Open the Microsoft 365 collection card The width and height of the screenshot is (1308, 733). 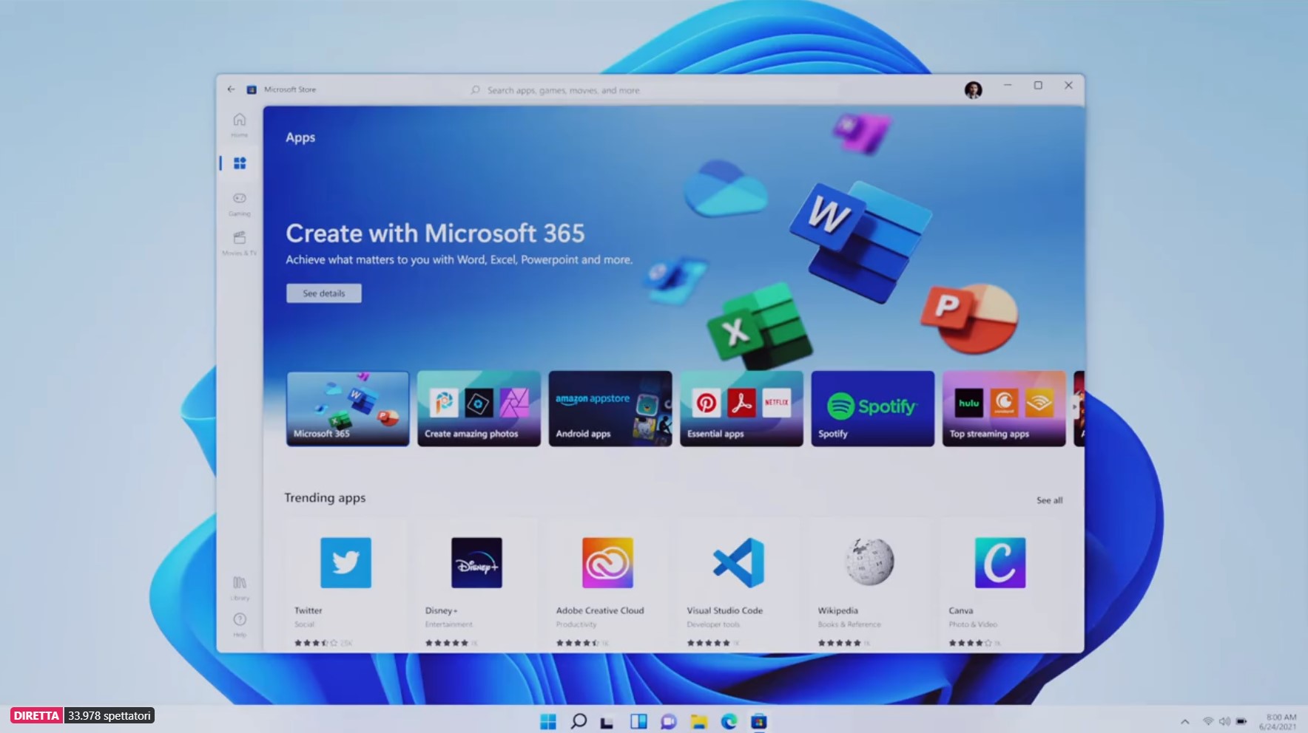point(348,409)
